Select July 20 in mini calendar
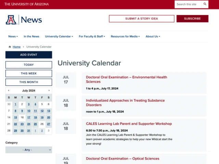The width and height of the screenshot is (219, 164). 49,118
